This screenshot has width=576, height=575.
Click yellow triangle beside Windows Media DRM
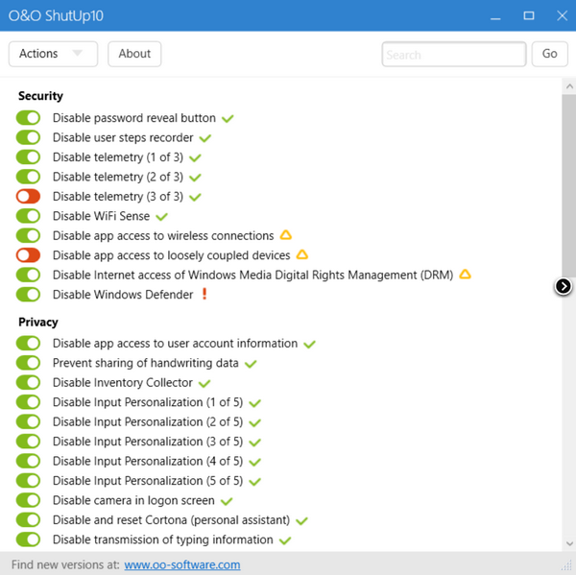[x=465, y=275]
